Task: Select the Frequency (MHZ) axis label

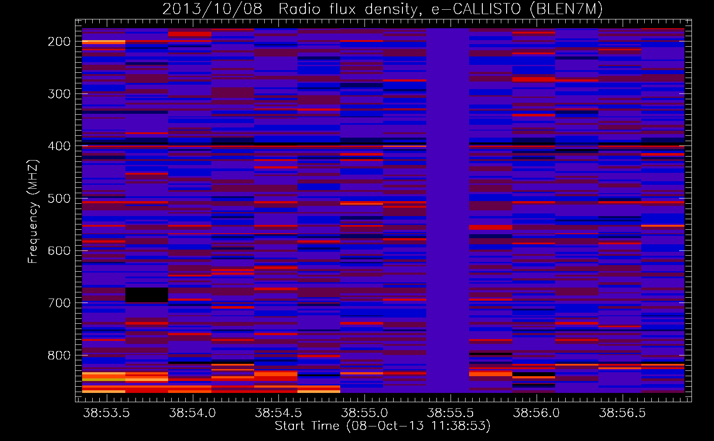Action: 33,211
